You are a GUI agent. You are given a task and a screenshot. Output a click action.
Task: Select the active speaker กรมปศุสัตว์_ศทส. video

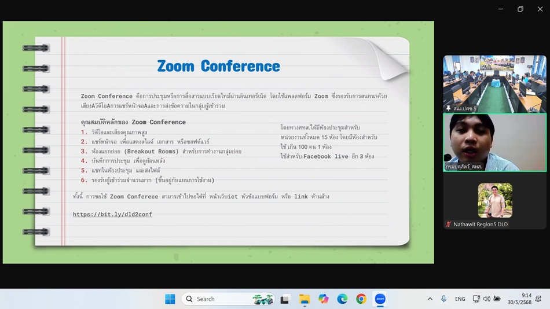[494, 142]
